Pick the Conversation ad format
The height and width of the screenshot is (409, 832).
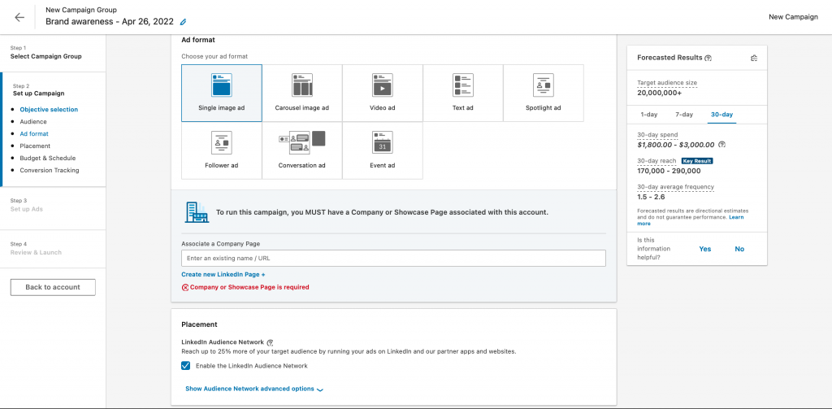(302, 150)
